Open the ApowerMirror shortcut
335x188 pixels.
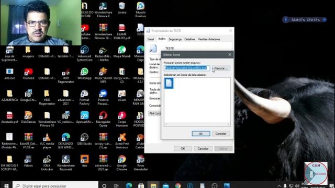click(x=85, y=118)
